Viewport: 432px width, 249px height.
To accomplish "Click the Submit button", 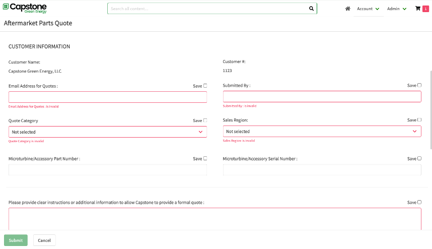I will pos(16,240).
